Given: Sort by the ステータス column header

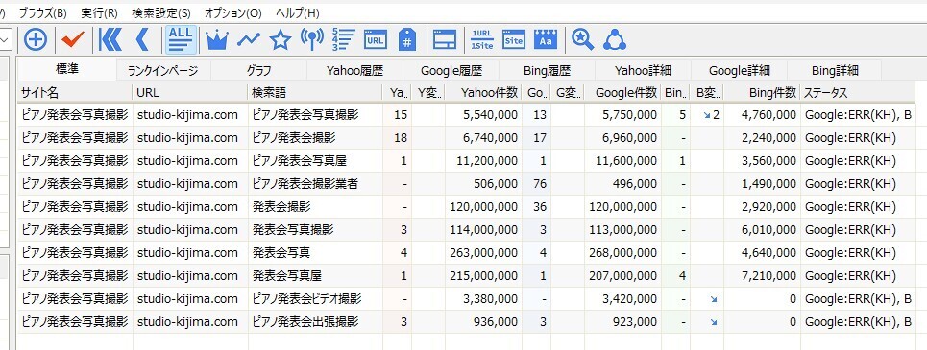Looking at the screenshot, I should point(857,93).
